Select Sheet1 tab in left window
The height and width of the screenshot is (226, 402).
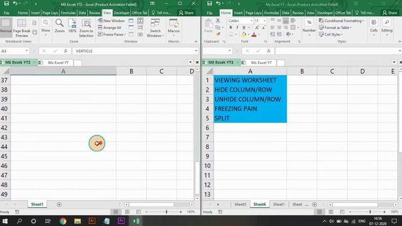[37, 204]
